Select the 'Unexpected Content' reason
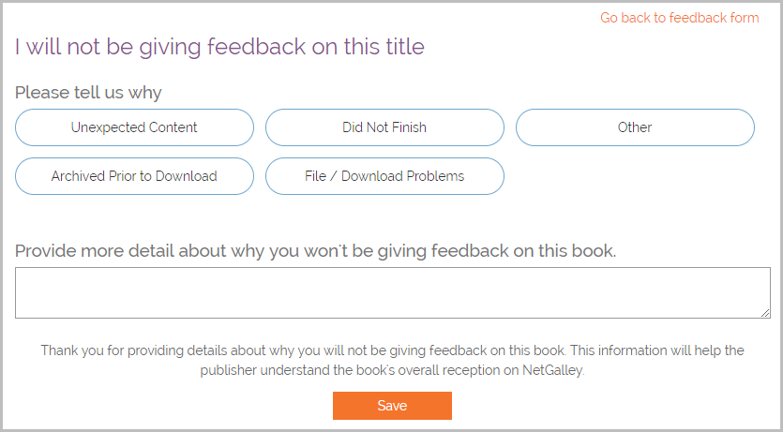This screenshot has height=432, width=783. click(134, 127)
